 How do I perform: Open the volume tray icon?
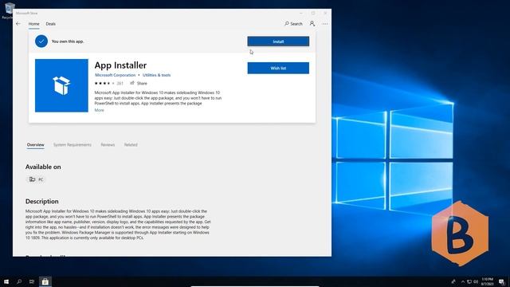click(476, 281)
